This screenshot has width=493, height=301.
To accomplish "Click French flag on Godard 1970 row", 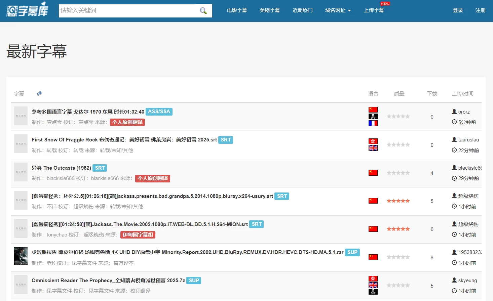I will point(373,123).
